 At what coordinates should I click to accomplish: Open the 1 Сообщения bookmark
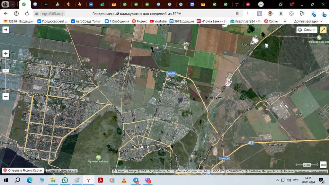(117, 21)
